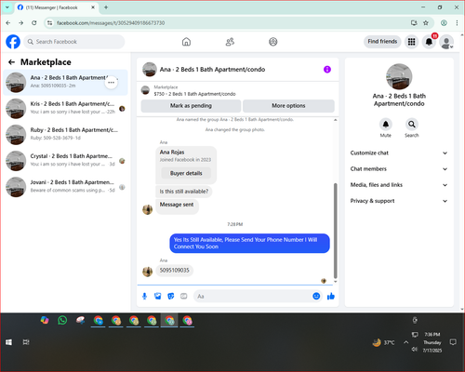
Task: Expand the Customize chat section
Action: [399, 153]
